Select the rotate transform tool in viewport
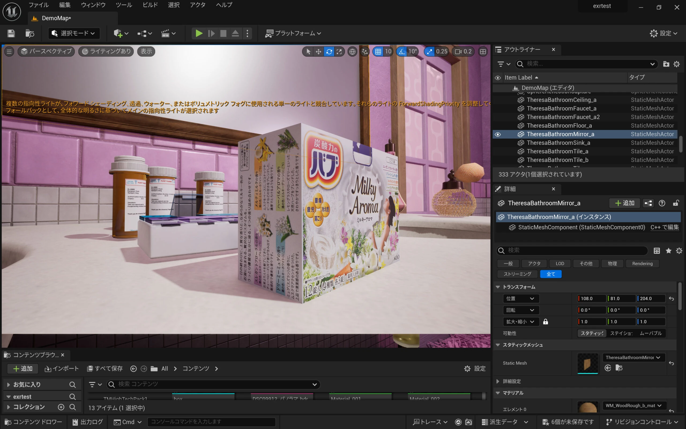Image resolution: width=686 pixels, height=429 pixels. point(329,51)
